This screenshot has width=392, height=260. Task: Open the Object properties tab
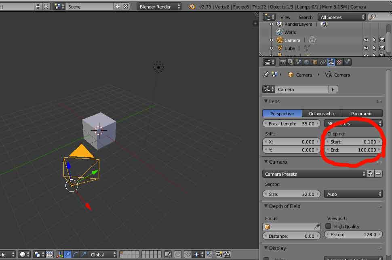coord(315,62)
